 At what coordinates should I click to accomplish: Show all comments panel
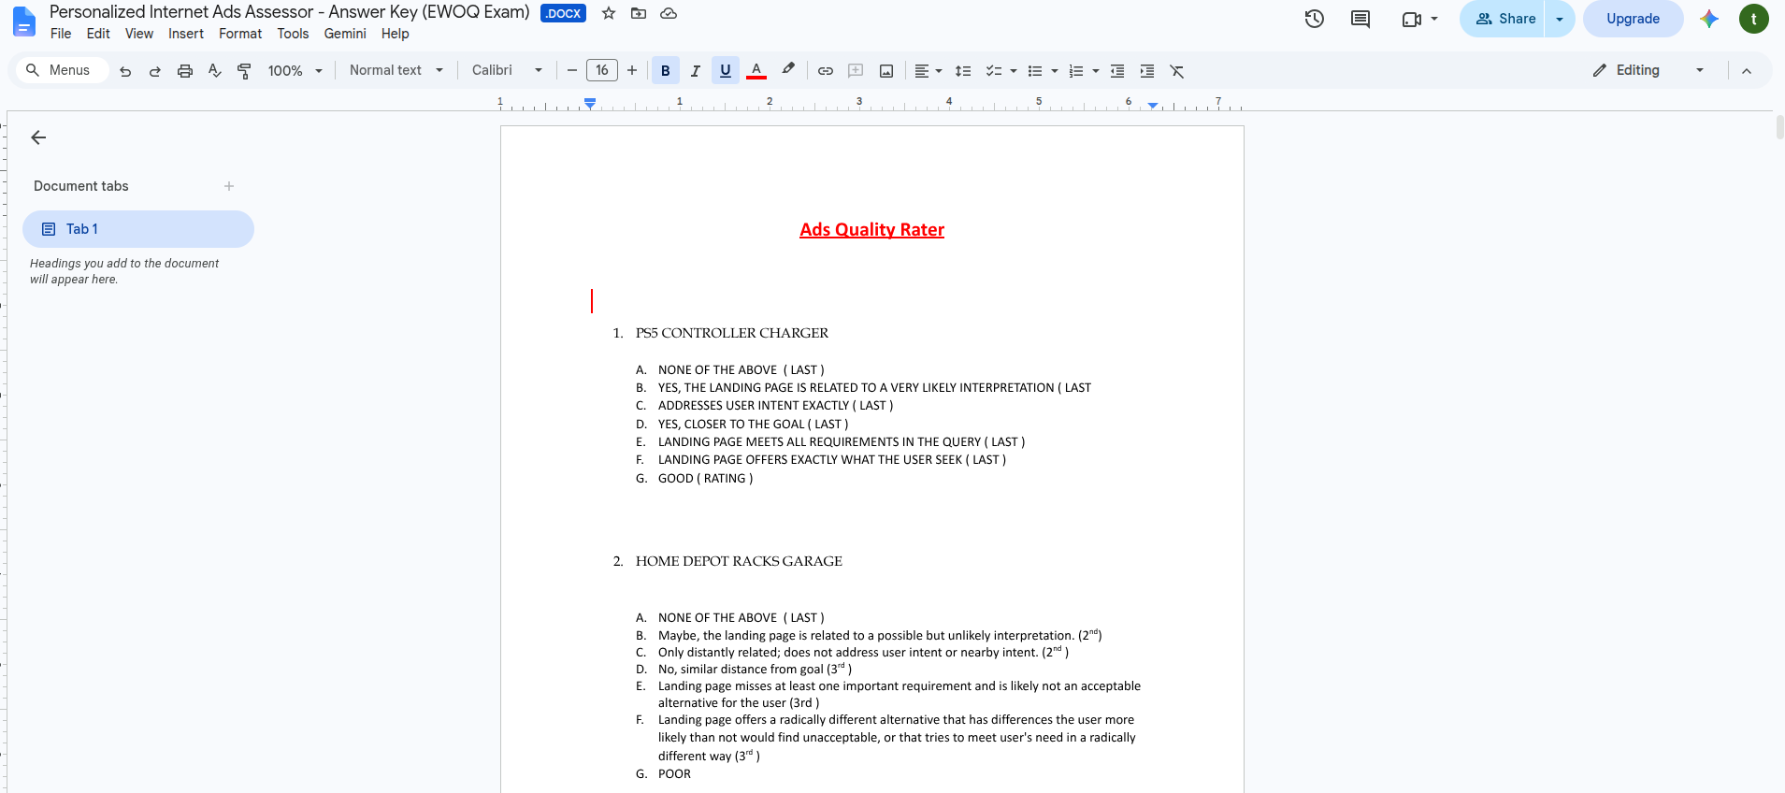click(1360, 19)
